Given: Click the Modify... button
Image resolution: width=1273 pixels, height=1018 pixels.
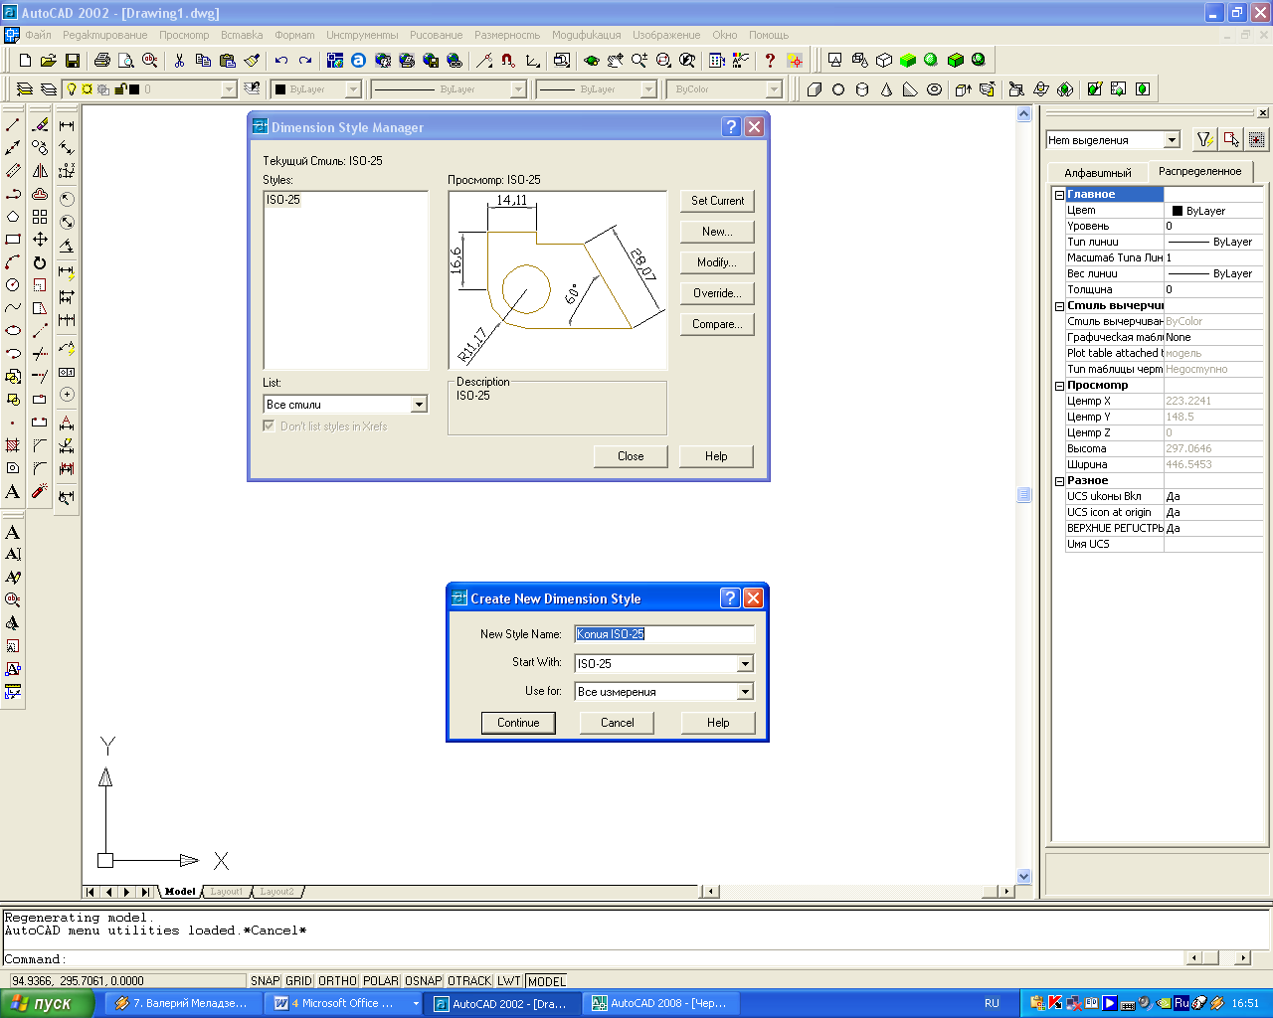Looking at the screenshot, I should (x=717, y=262).
